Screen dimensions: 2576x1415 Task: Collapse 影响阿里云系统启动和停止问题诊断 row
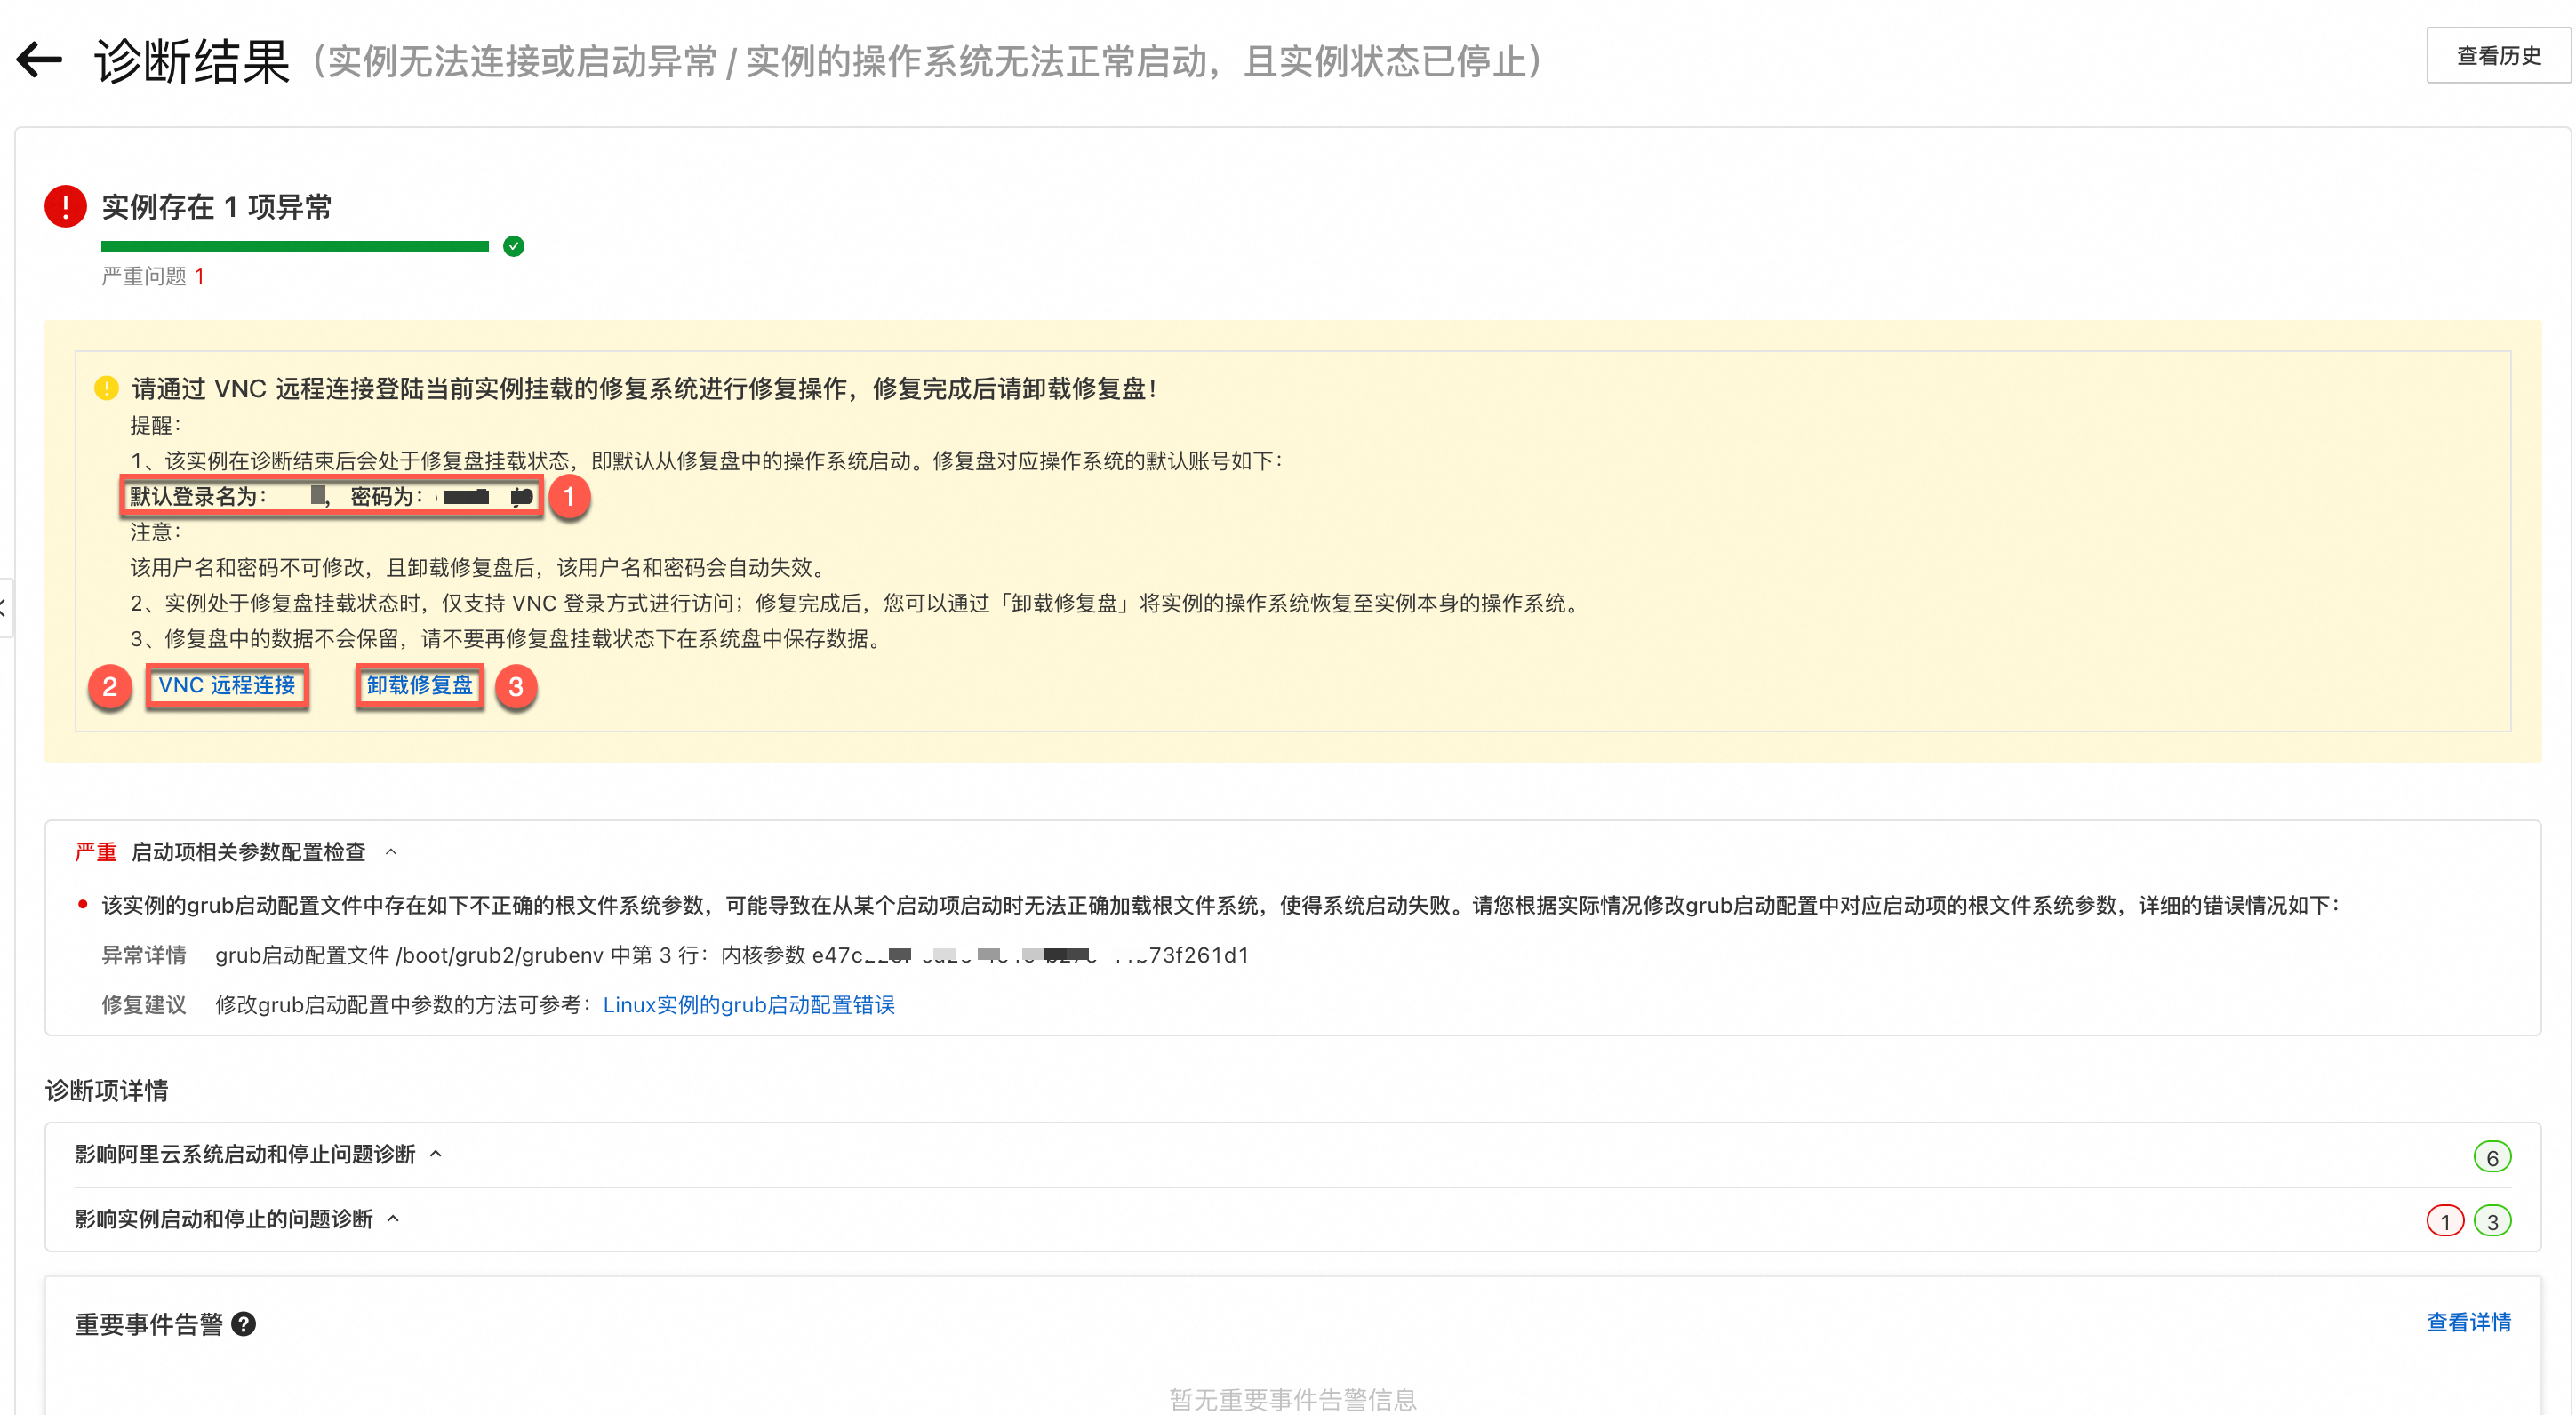pyautogui.click(x=436, y=1154)
